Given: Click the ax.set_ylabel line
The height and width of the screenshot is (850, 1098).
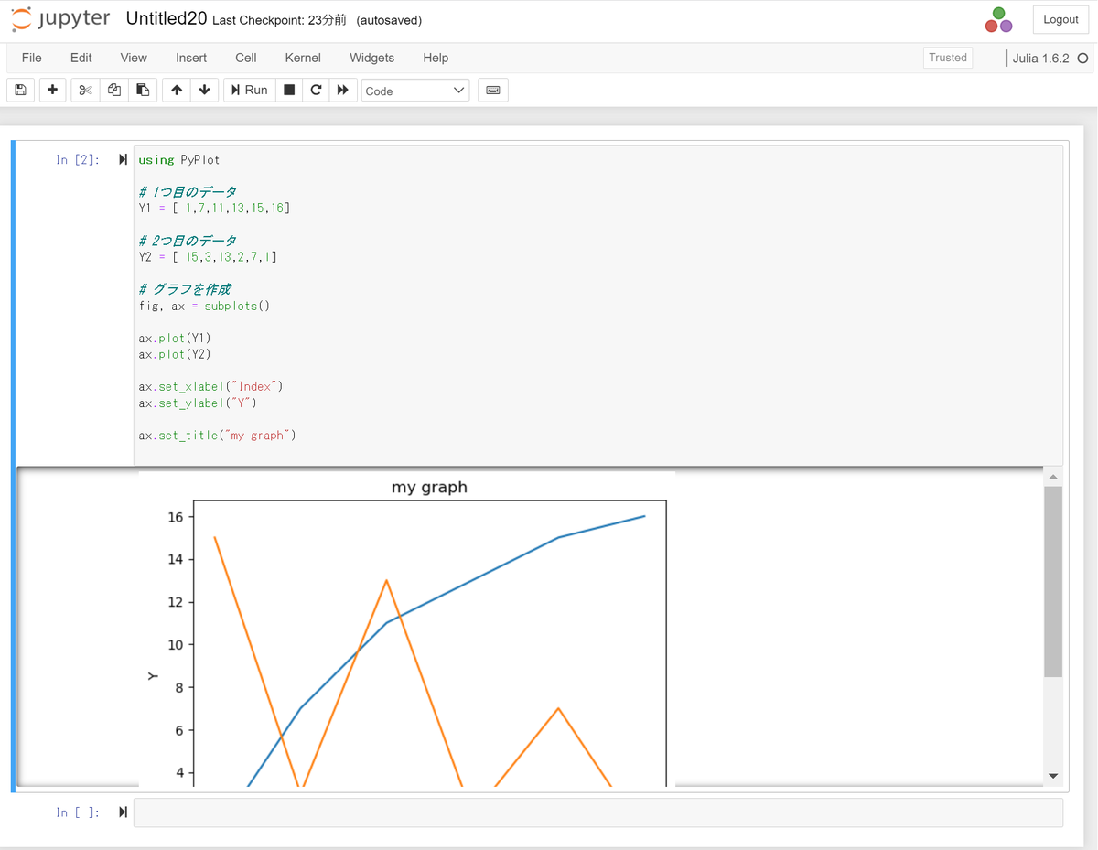Looking at the screenshot, I should [199, 403].
